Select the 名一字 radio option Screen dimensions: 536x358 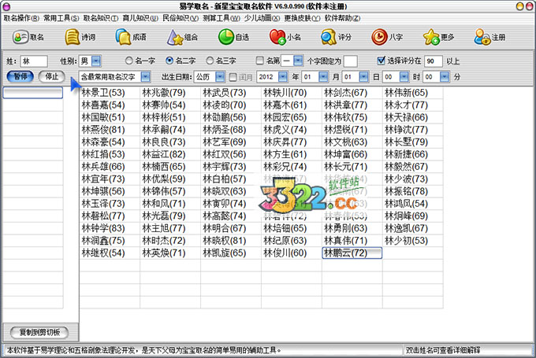pyautogui.click(x=128, y=61)
